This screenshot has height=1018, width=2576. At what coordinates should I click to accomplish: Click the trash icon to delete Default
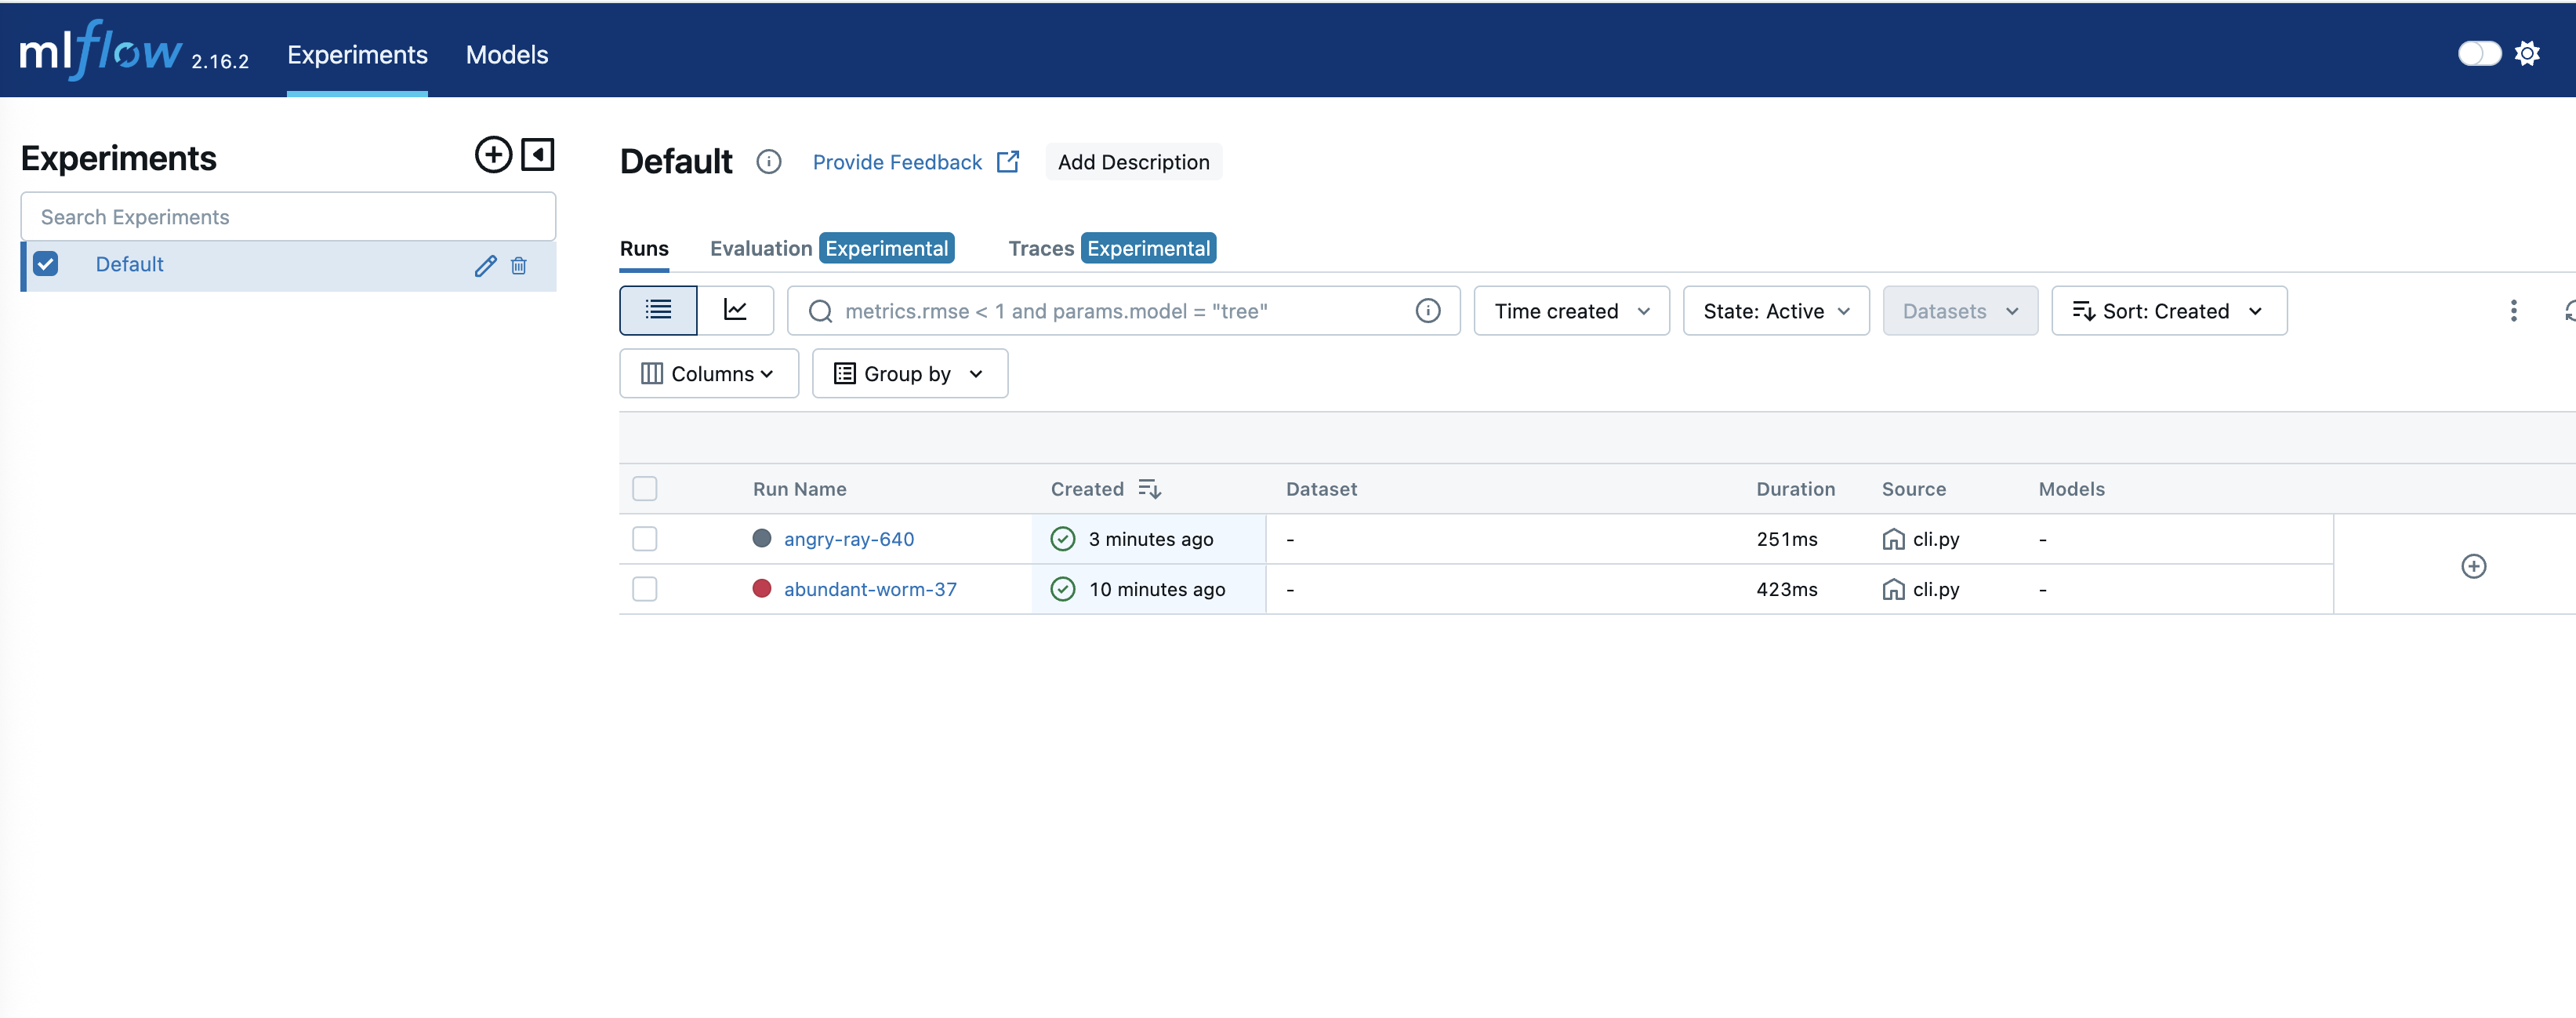point(519,265)
